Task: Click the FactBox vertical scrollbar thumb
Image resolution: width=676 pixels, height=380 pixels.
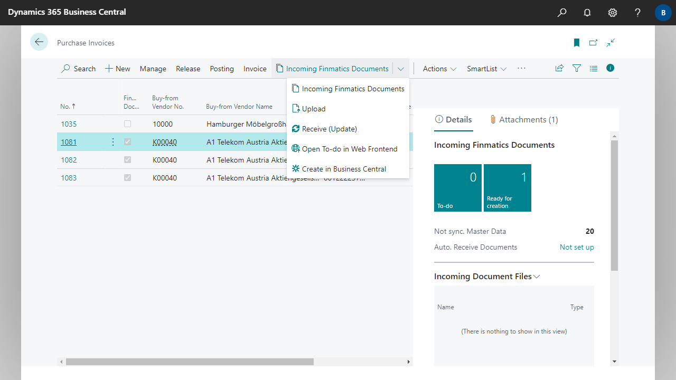Action: click(x=614, y=206)
